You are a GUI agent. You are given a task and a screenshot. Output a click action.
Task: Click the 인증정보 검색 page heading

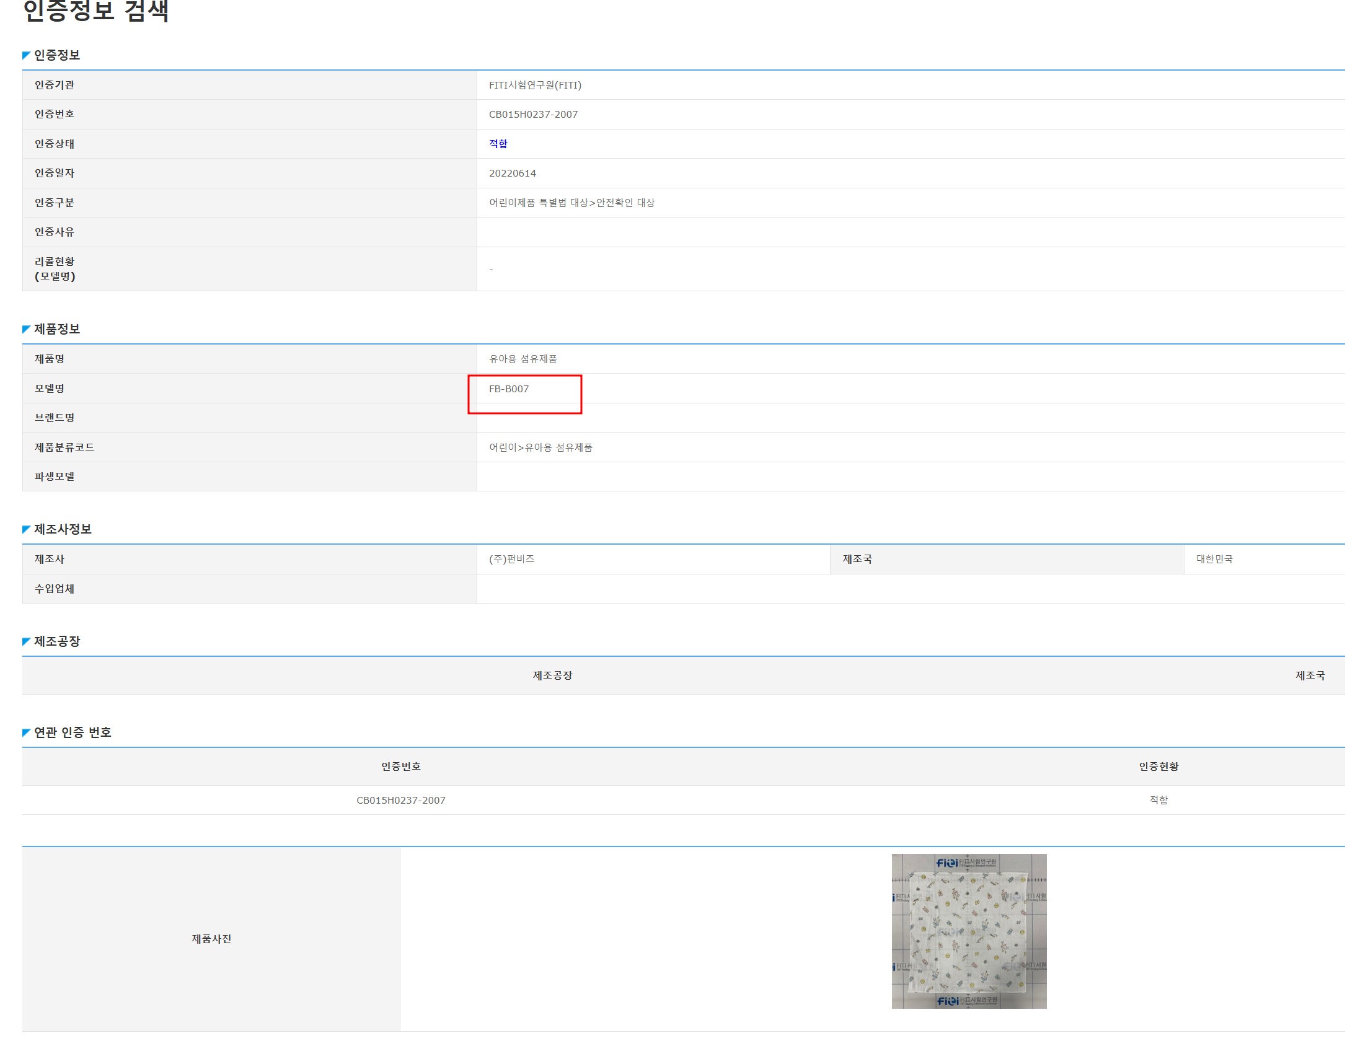pyautogui.click(x=96, y=11)
